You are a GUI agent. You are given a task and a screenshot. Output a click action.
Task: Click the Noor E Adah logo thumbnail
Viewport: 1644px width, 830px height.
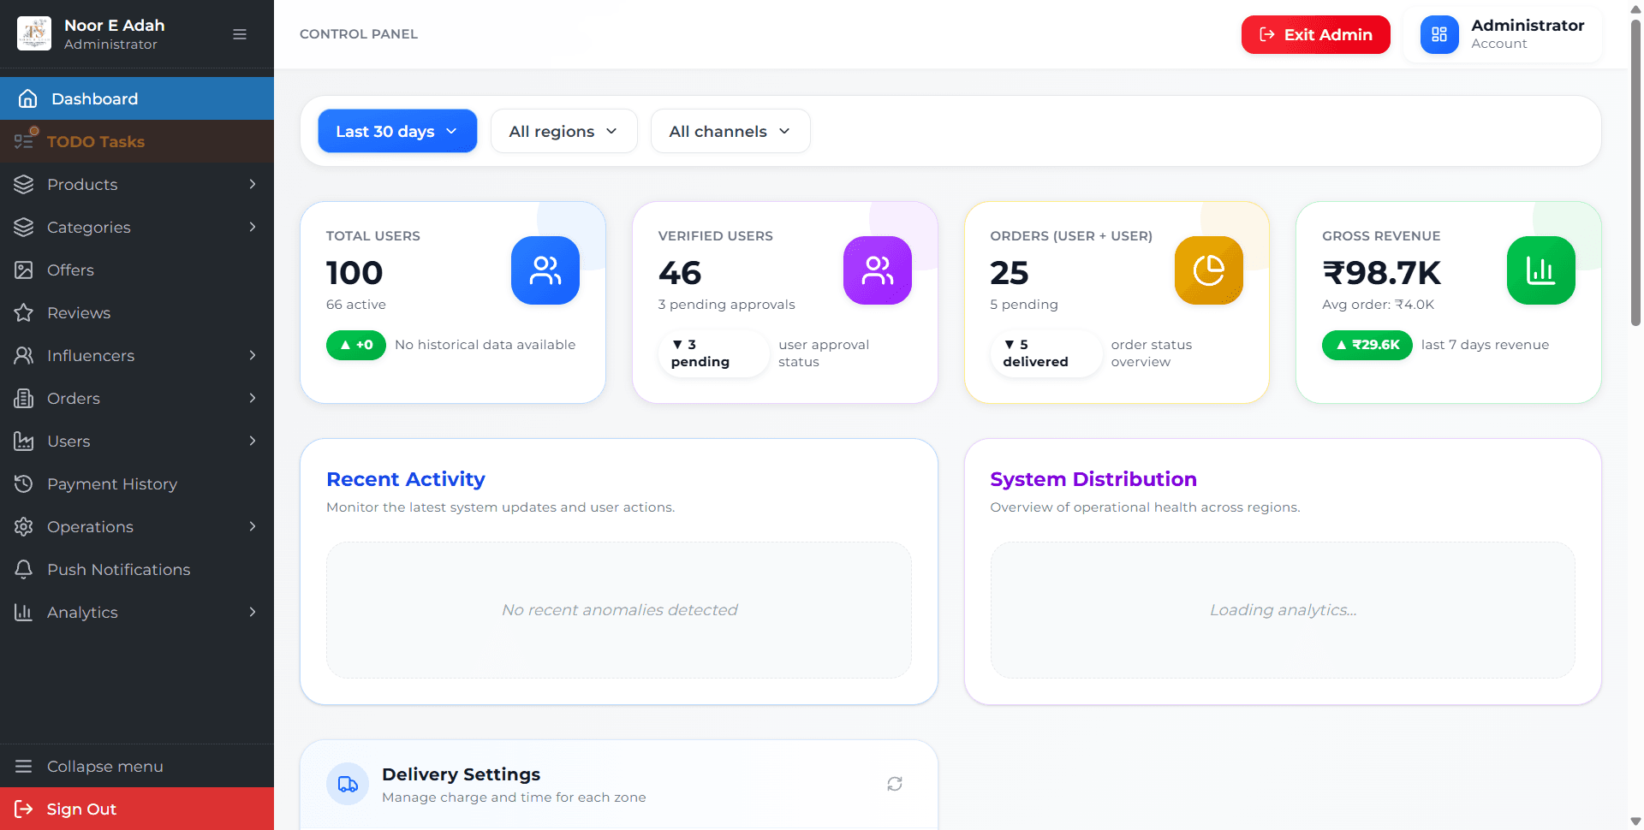point(34,34)
